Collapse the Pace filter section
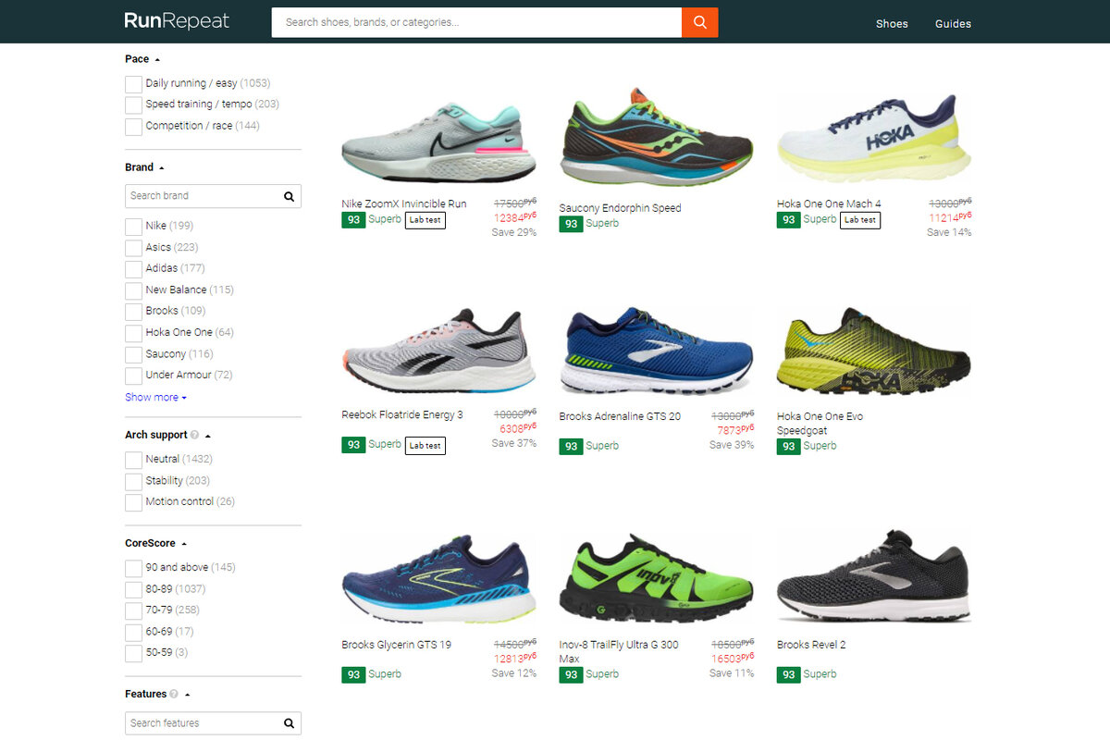 click(142, 59)
